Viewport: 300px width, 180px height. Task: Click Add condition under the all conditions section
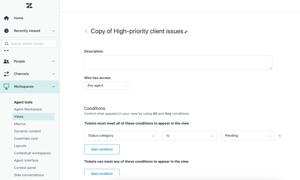102,149
